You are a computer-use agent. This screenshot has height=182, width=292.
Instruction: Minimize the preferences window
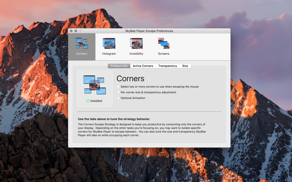click(76, 31)
